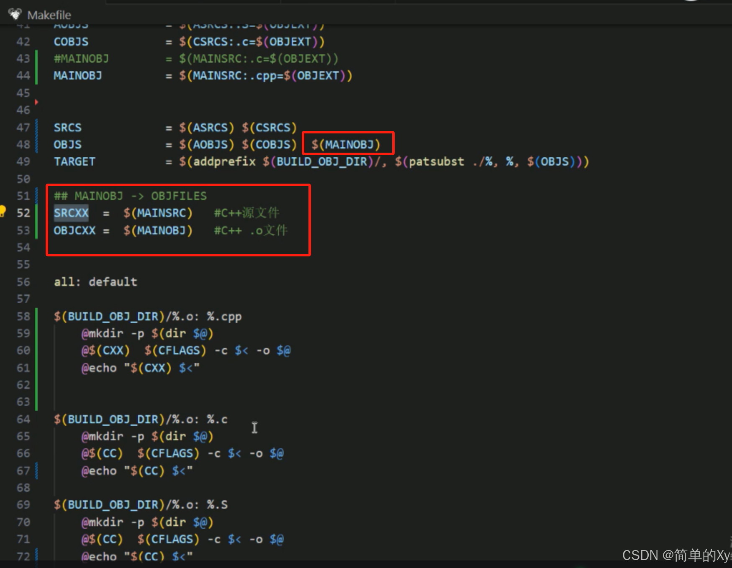This screenshot has height=568, width=732.
Task: Click the partial circle icon at top right
Action: click(x=690, y=2)
